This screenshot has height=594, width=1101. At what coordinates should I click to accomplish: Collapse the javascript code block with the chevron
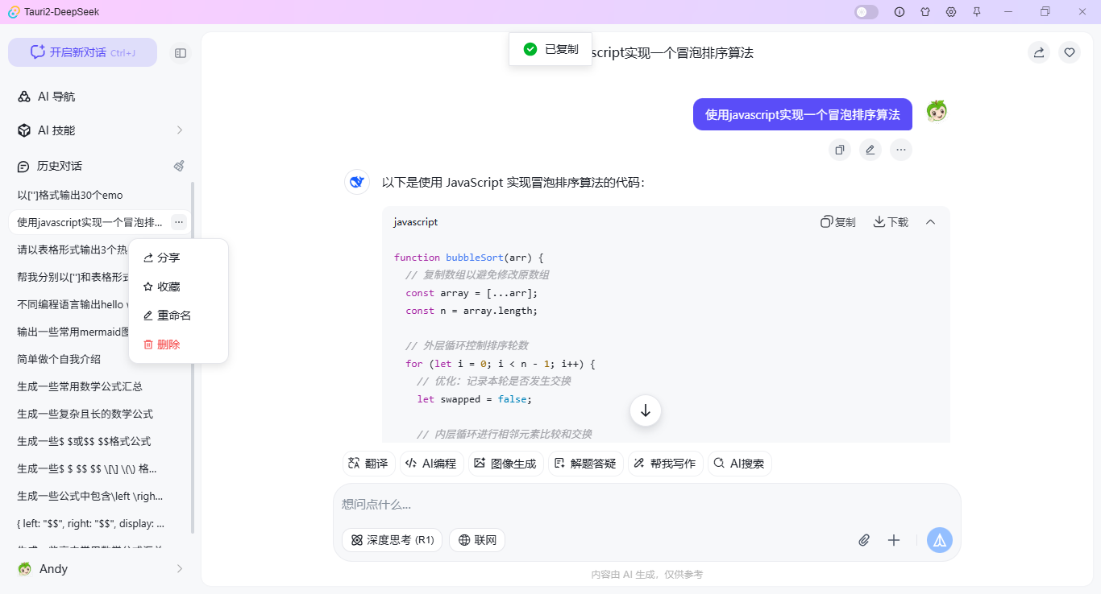point(931,221)
